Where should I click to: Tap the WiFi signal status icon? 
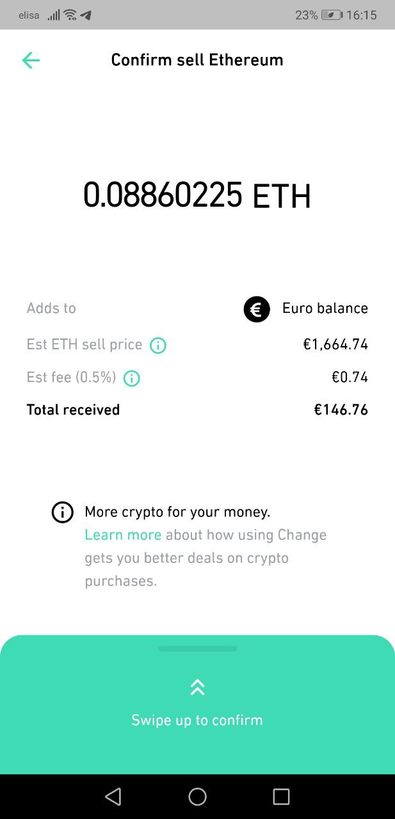(x=70, y=15)
